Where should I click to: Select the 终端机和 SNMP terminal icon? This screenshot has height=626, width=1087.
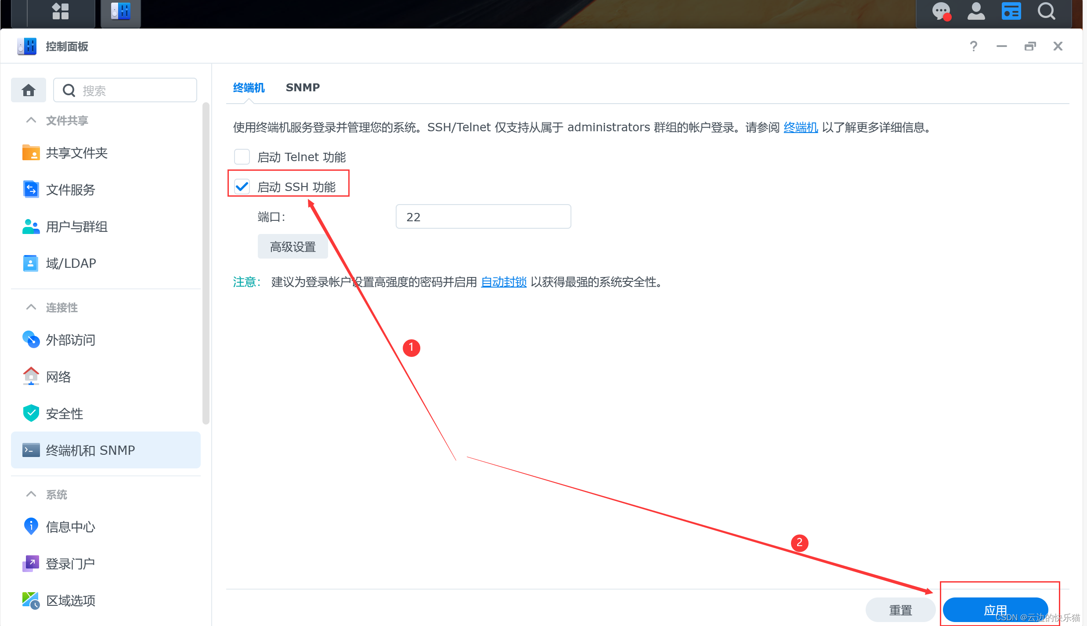point(31,450)
